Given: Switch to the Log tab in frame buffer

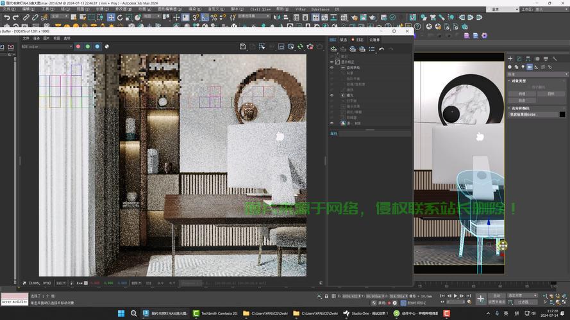Looking at the screenshot, I should coord(358,40).
